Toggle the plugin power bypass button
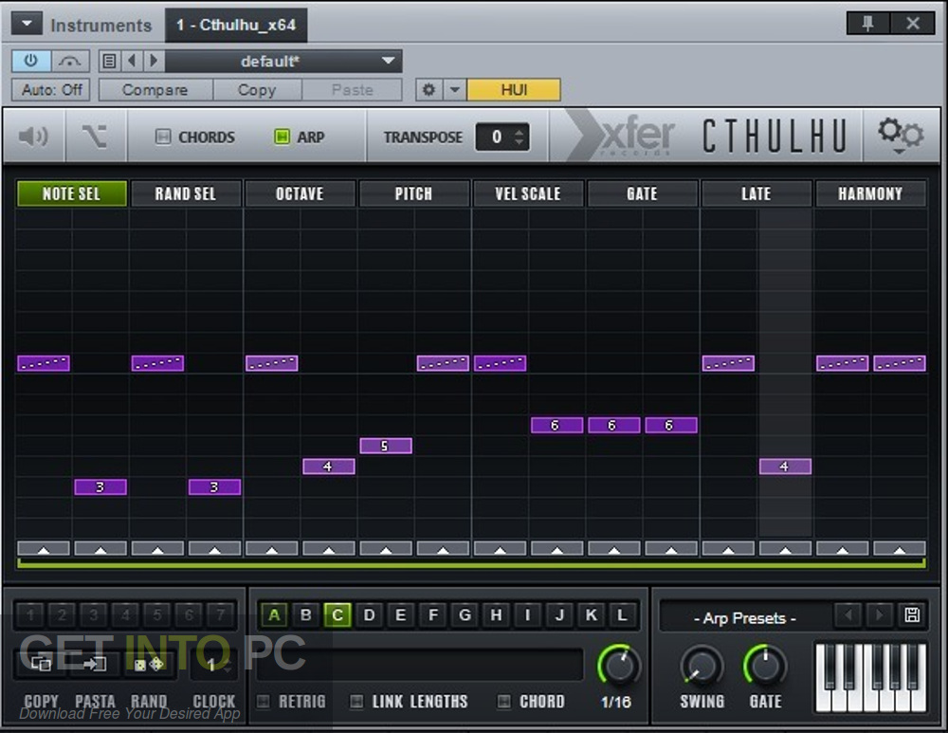 (x=31, y=61)
